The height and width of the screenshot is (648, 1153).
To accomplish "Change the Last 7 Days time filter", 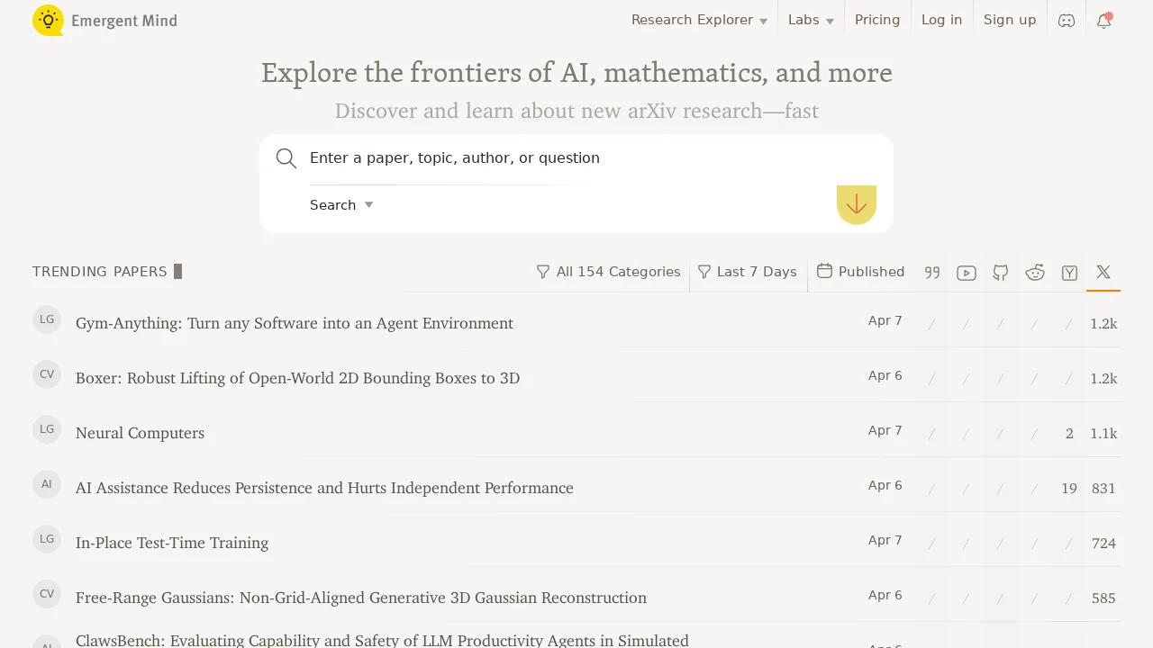I will click(x=748, y=271).
